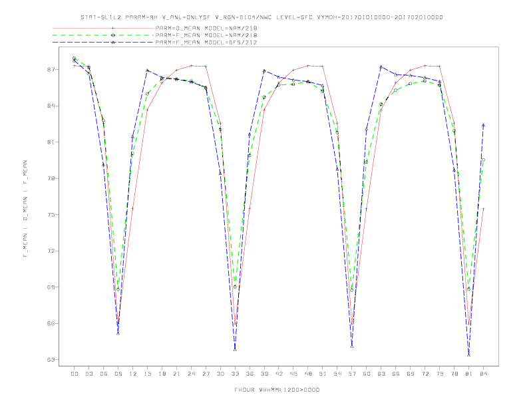Click the red O_MEAN plus marker at hour 84

click(483, 209)
